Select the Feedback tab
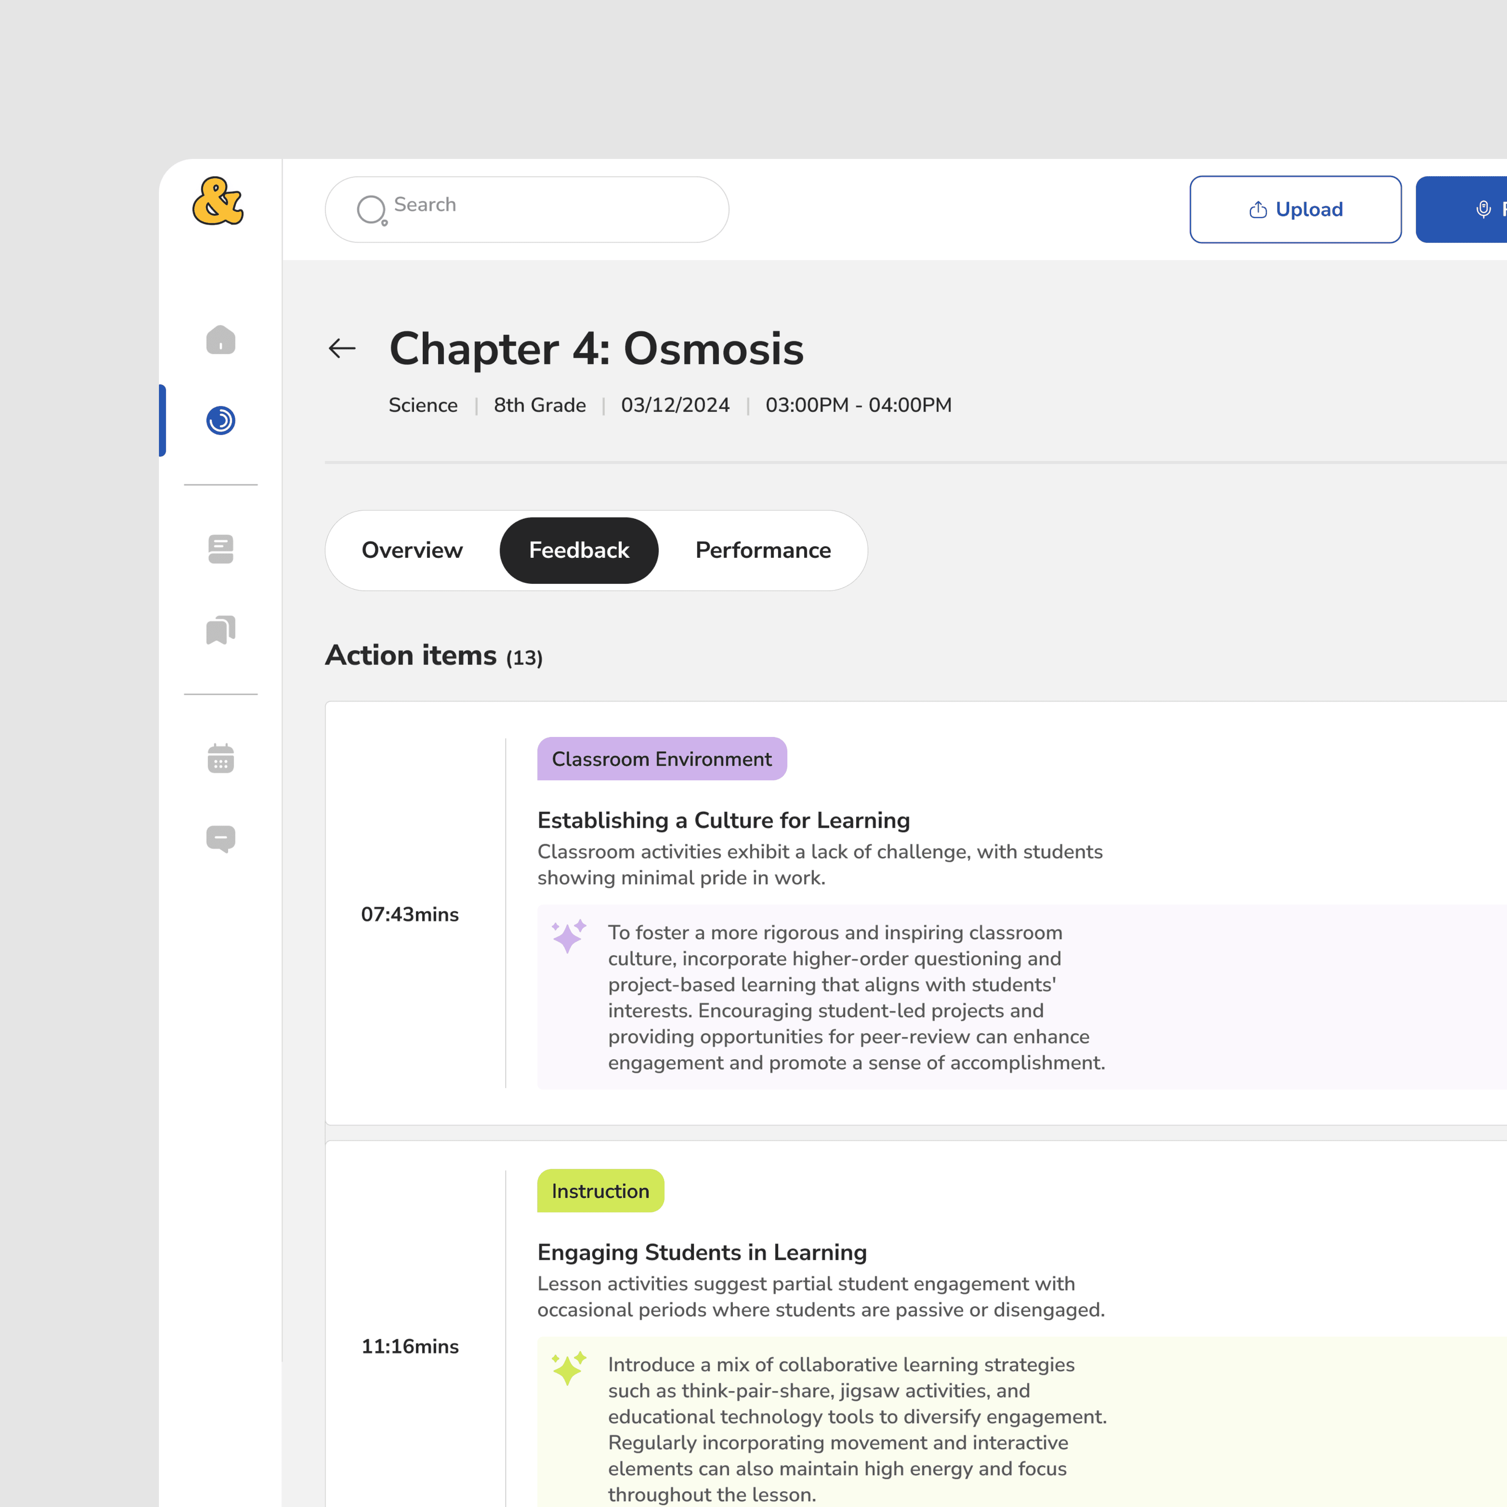 tap(579, 550)
